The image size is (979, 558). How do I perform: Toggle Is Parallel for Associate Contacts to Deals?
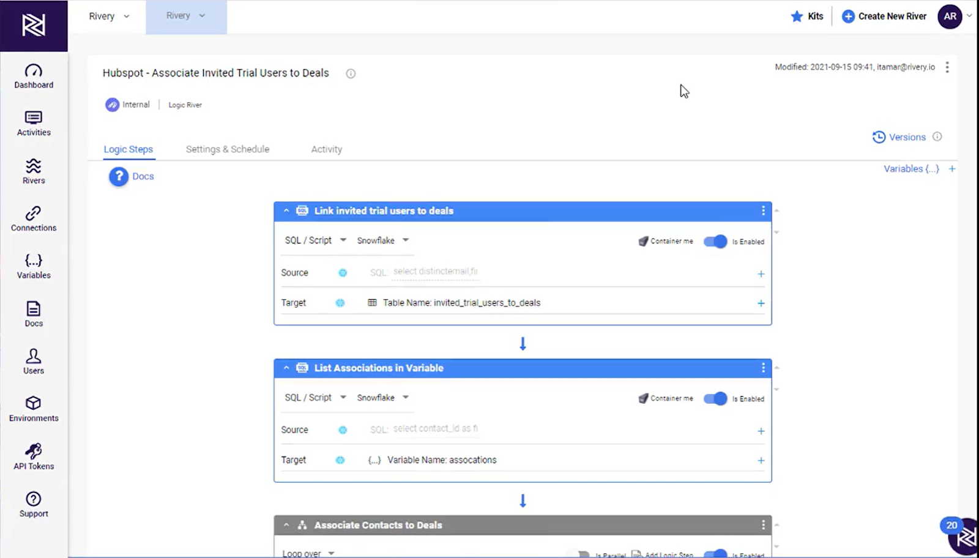pos(579,554)
